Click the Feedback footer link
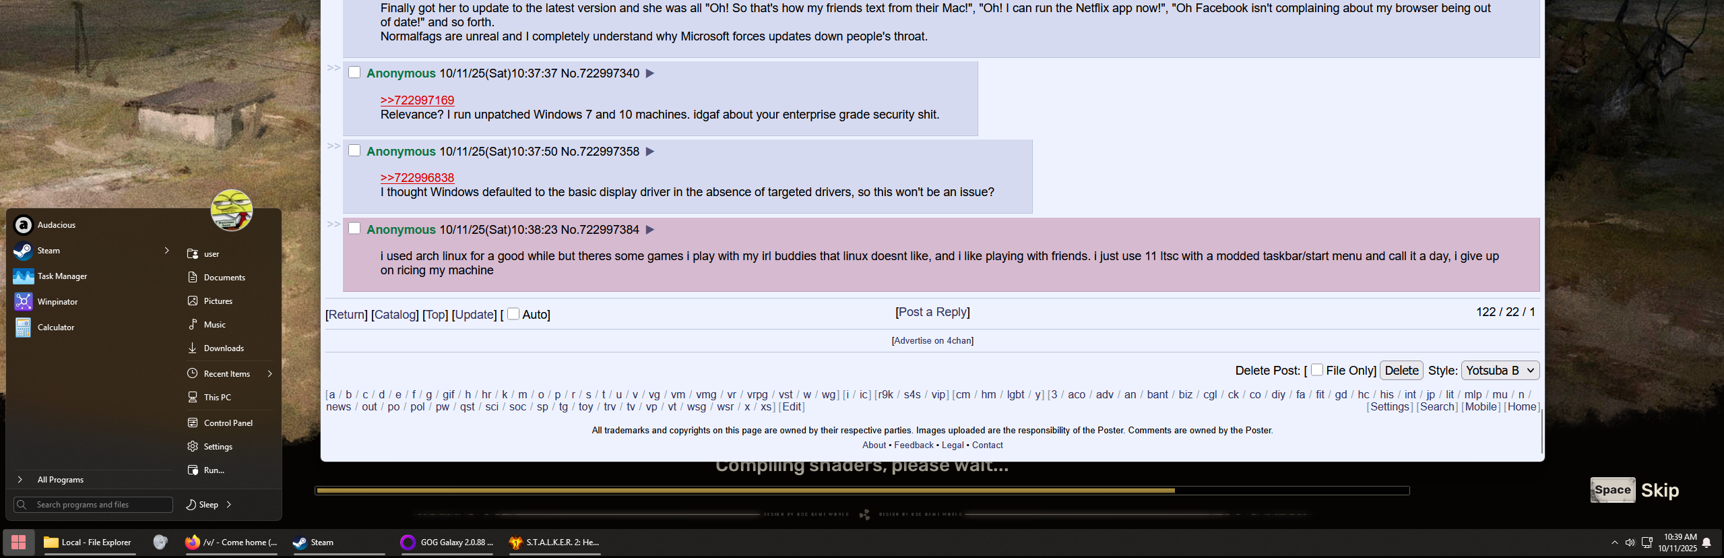The height and width of the screenshot is (558, 1724). pos(914,445)
